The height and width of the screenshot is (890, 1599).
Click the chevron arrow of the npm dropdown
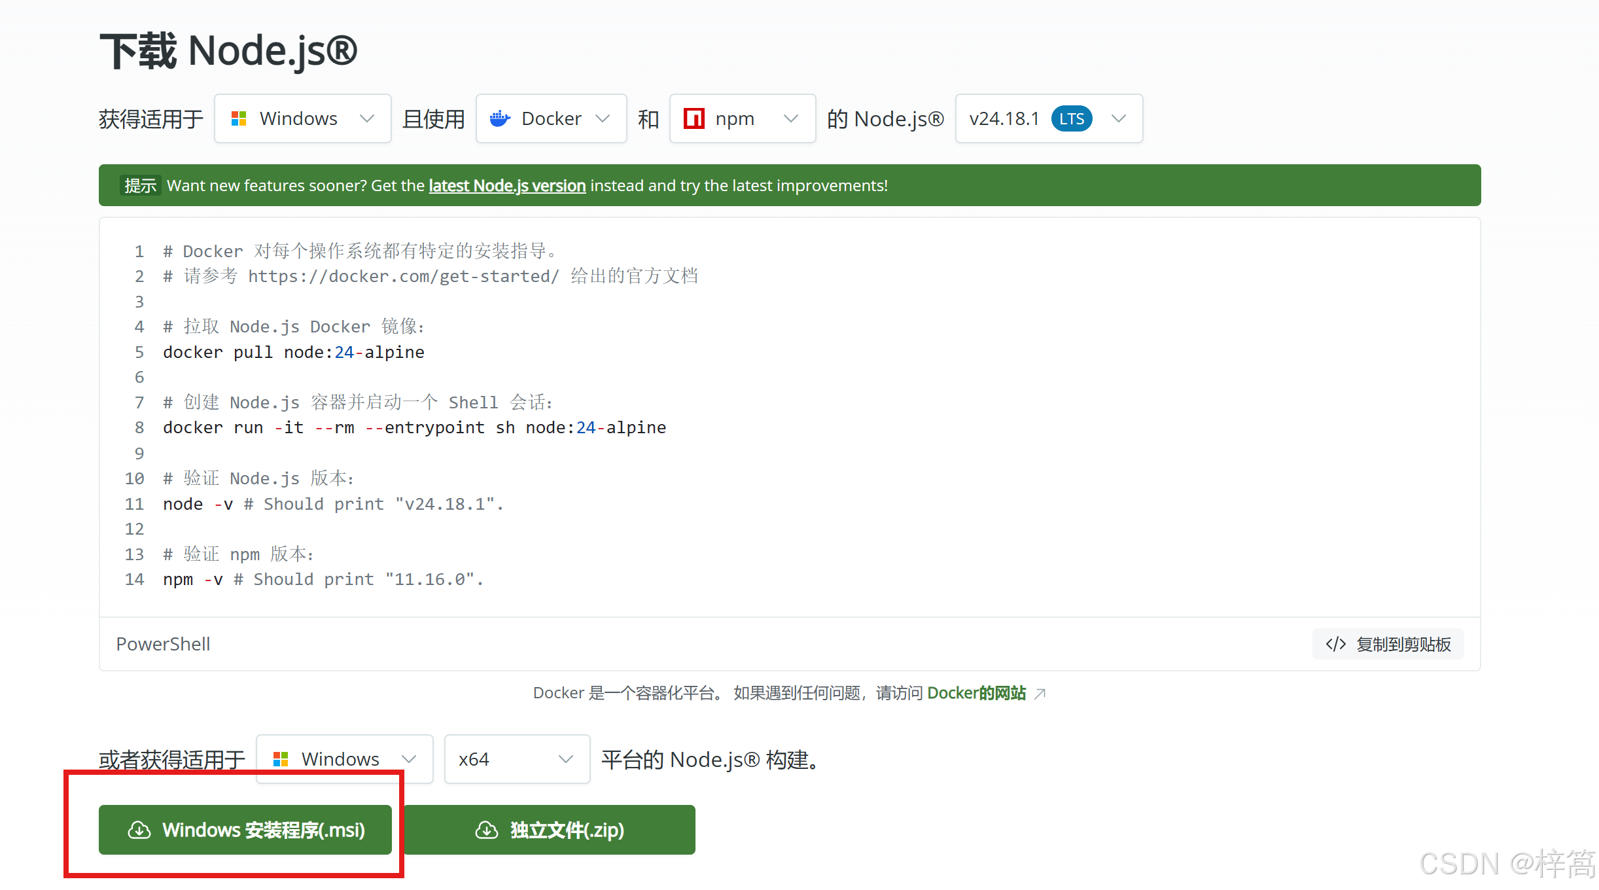[x=791, y=118]
